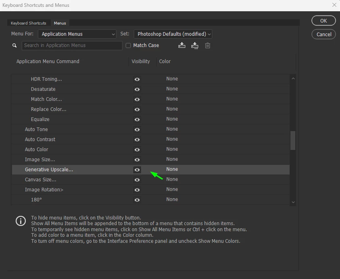This screenshot has width=340, height=279.
Task: Set color for Image Size row
Action: (x=172, y=159)
